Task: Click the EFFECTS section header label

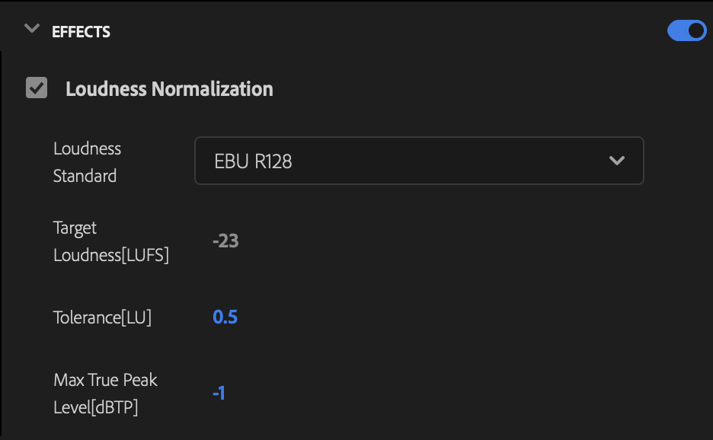Action: tap(81, 31)
